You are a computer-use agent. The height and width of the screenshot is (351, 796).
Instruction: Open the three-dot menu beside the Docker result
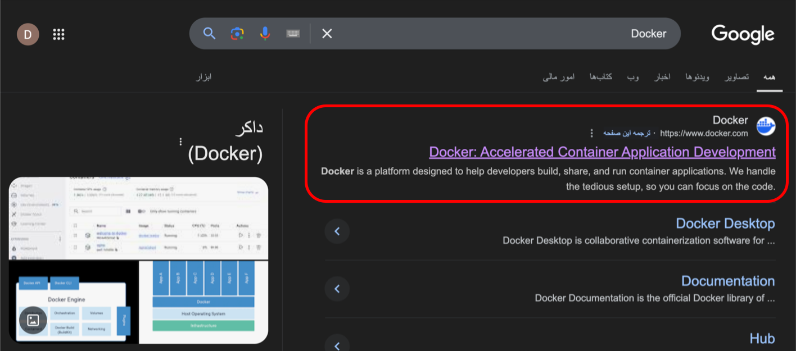point(591,133)
